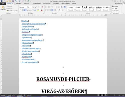The width and height of the screenshot is (125, 97).
Task: Open the Cambria font name dropdown
Action: pos(27,7)
